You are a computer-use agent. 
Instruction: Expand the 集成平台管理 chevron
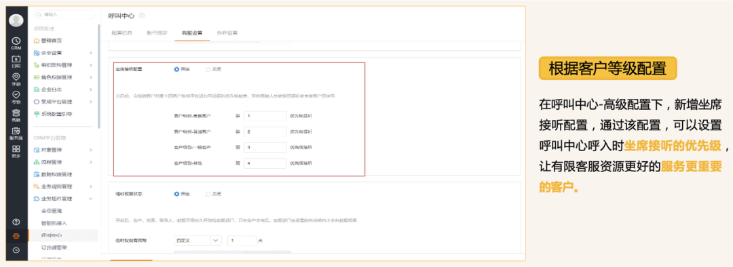[x=91, y=101]
